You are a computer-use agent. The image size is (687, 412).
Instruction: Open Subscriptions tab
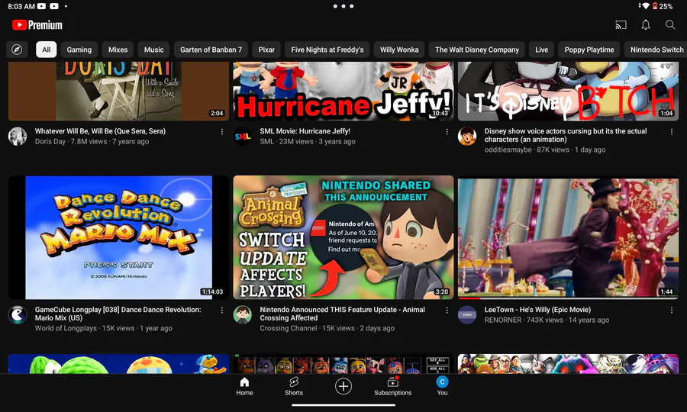pos(392,386)
